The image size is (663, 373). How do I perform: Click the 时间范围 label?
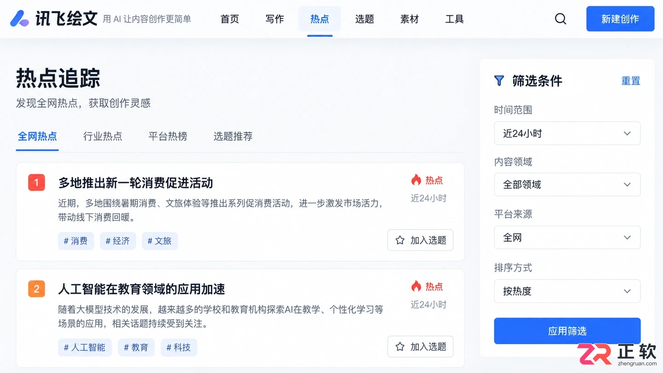(x=513, y=110)
